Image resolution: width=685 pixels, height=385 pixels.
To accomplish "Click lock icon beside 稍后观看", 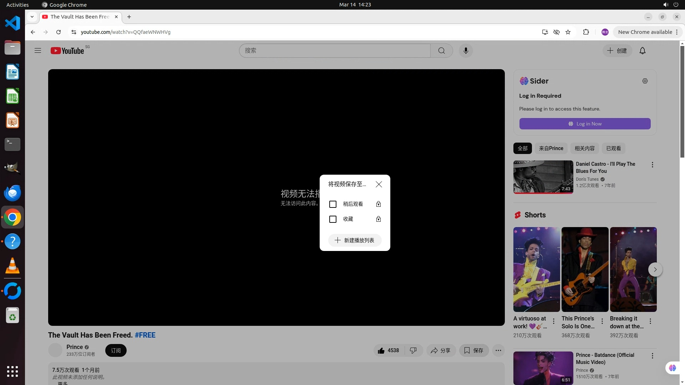I will click(379, 204).
